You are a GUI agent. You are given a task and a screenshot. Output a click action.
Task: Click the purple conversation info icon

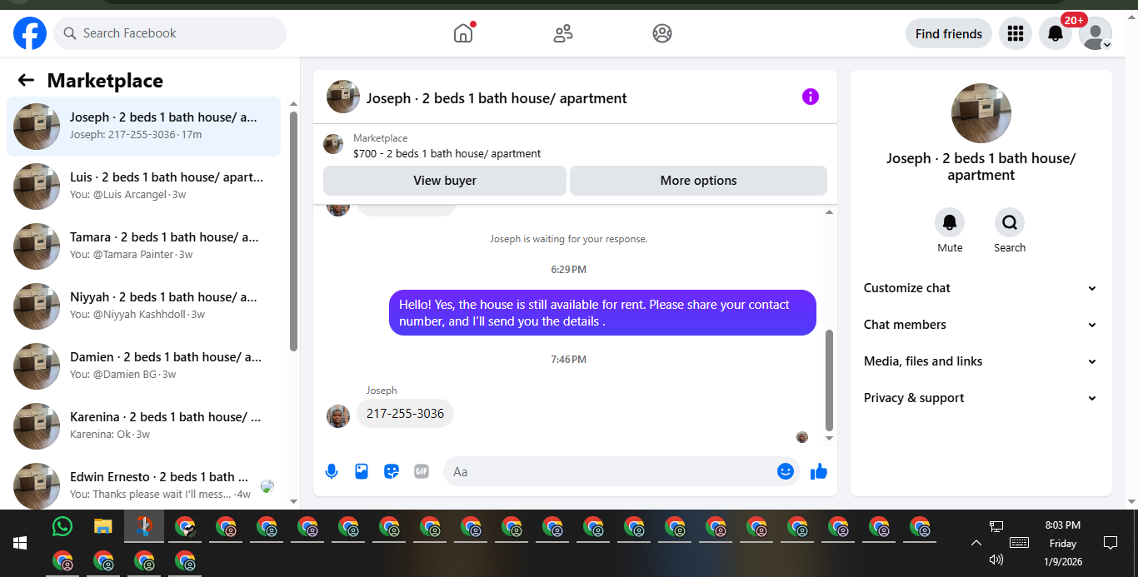(x=811, y=97)
